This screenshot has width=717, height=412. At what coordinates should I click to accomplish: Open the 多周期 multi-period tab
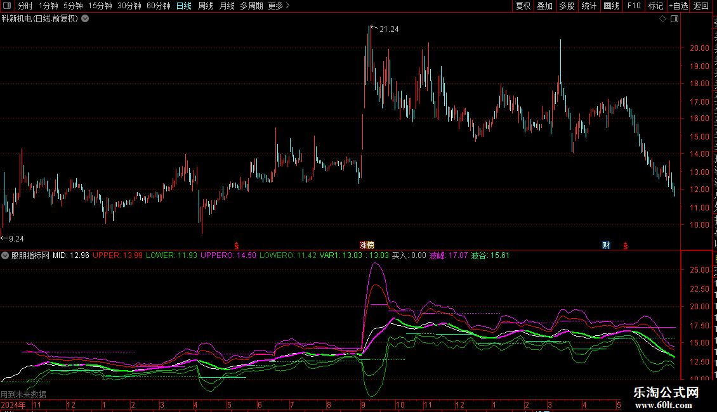[251, 6]
